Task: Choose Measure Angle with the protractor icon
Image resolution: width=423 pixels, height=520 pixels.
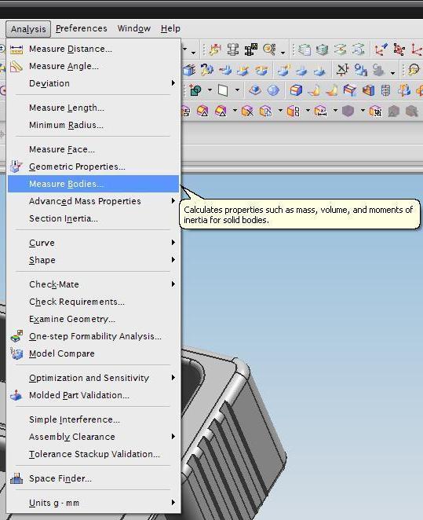Action: tap(16, 66)
